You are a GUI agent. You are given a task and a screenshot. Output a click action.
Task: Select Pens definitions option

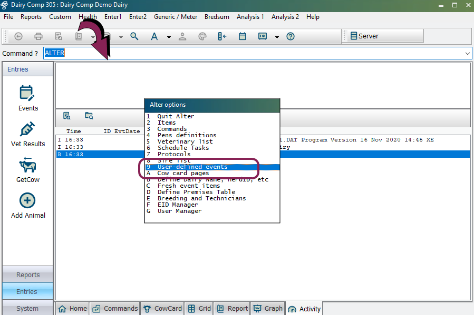pos(212,135)
